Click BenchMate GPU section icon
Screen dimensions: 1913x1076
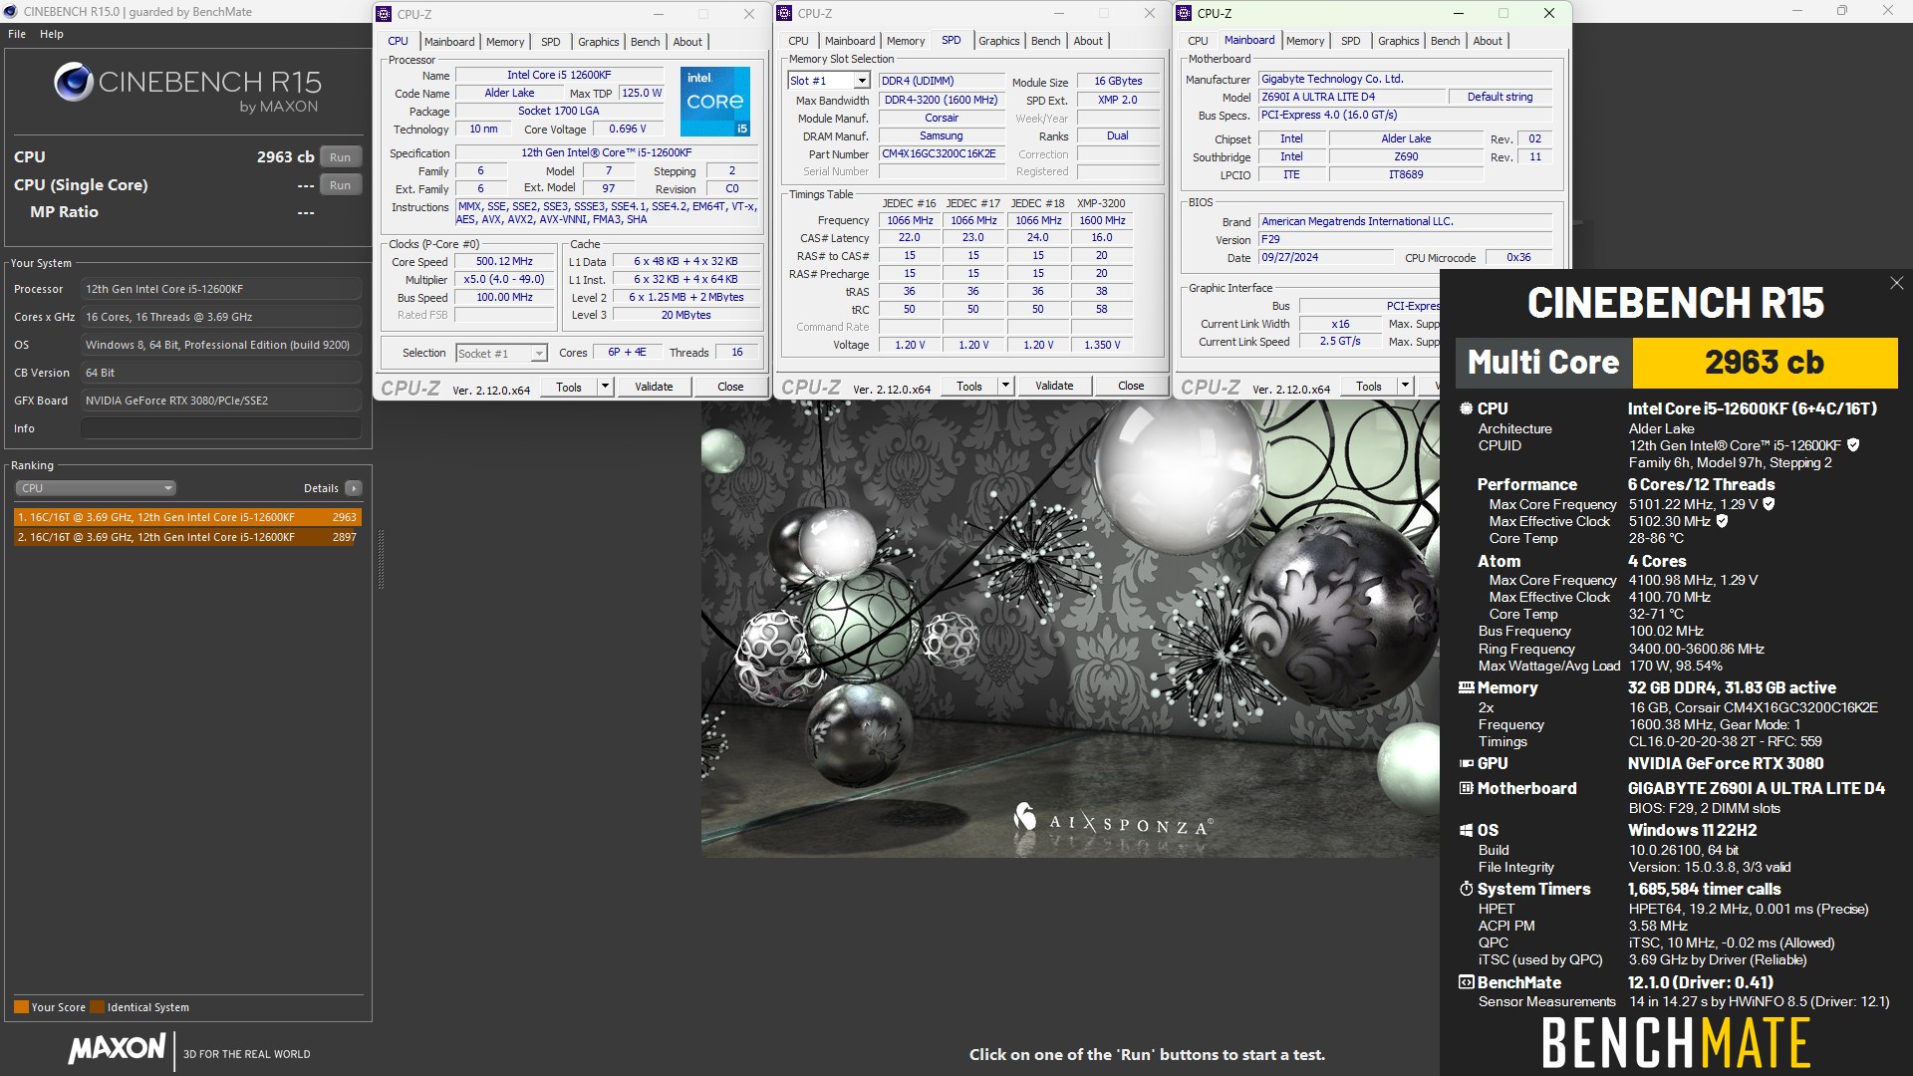(1466, 763)
